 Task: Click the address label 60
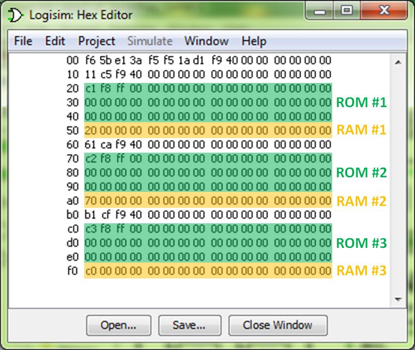[72, 144]
